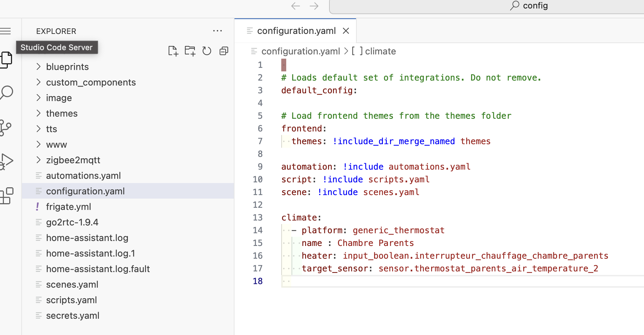Open the Extensions view
The width and height of the screenshot is (644, 335).
tap(6, 195)
